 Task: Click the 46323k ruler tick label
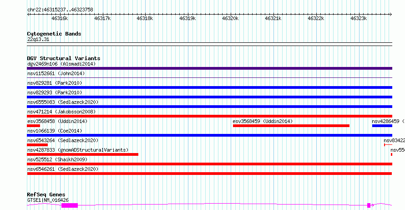[359, 18]
